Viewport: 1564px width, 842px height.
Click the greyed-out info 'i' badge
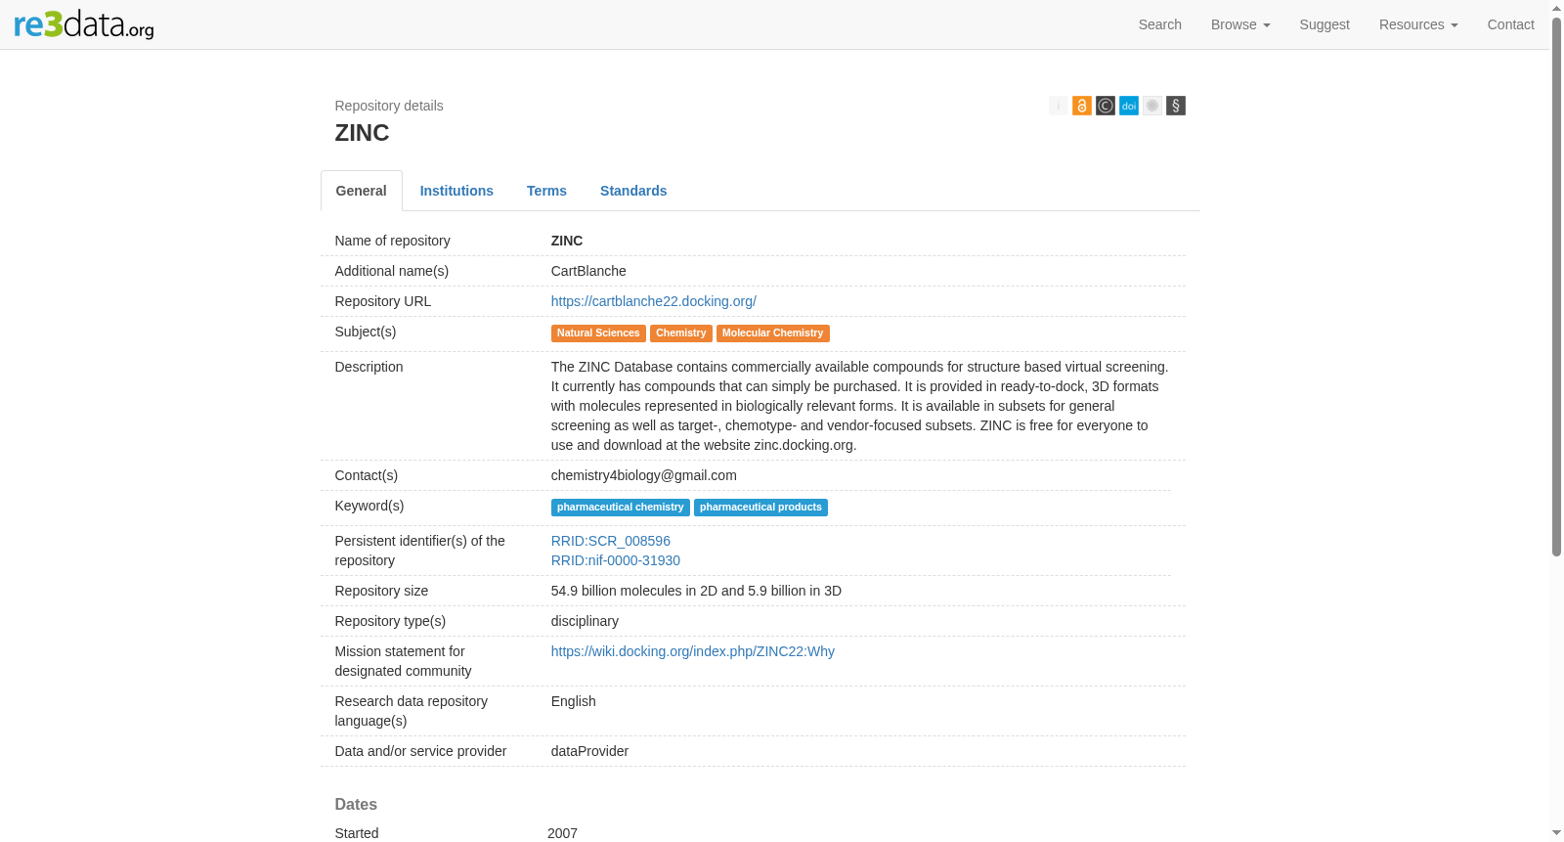coord(1059,106)
